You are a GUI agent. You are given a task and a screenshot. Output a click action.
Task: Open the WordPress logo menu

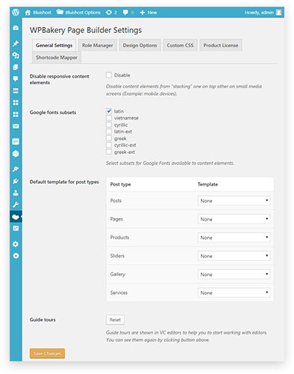(16, 12)
